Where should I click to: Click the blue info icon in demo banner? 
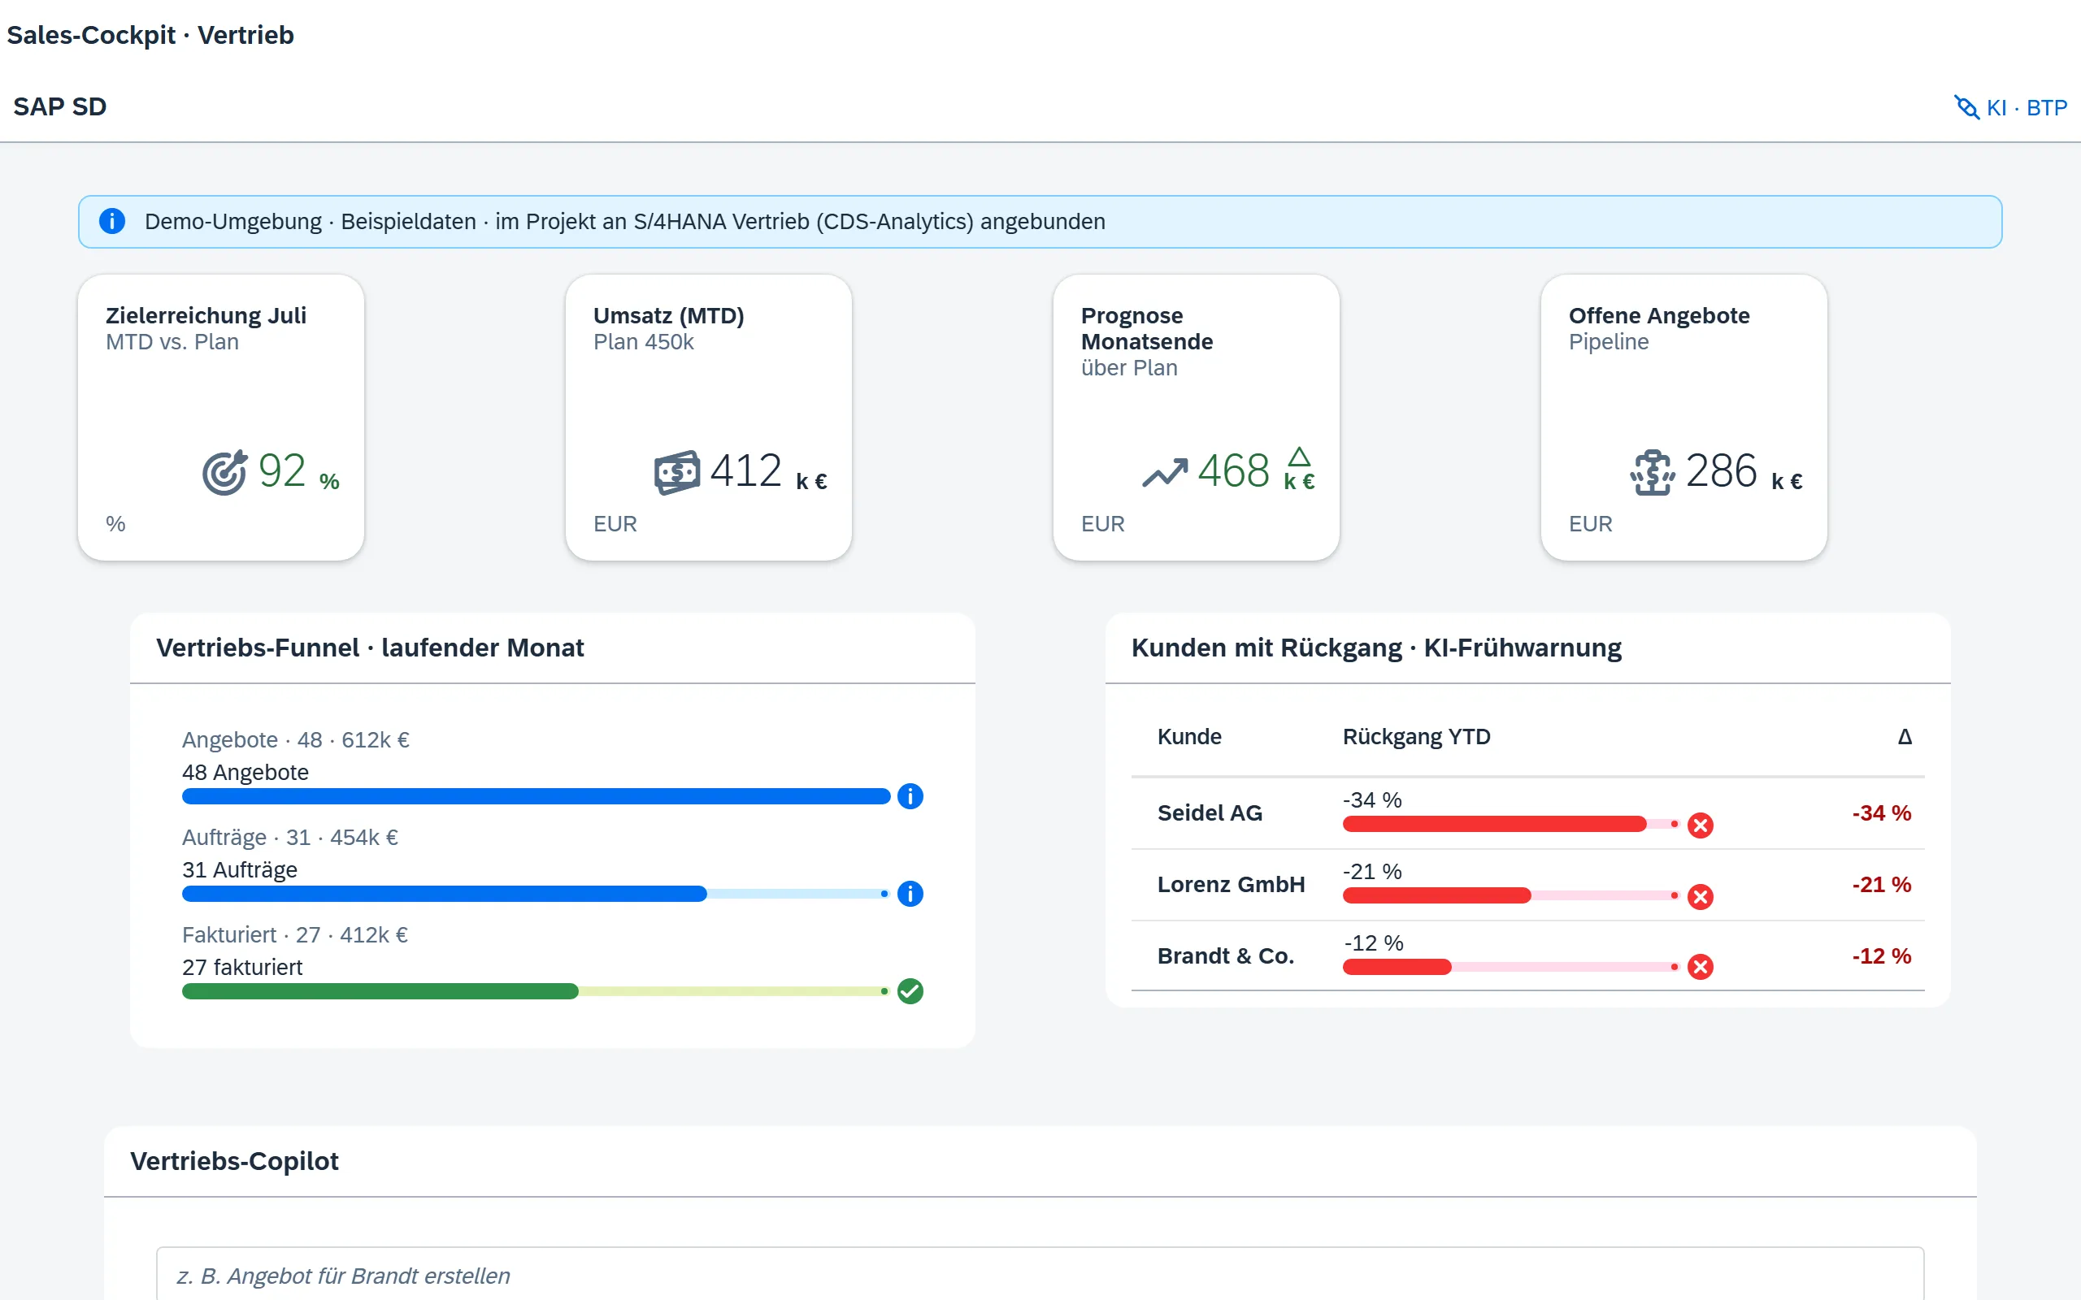coord(112,221)
